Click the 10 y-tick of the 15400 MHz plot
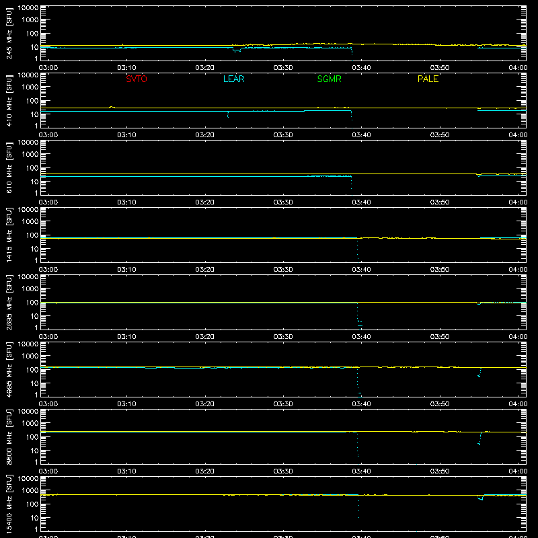538x538 pixels. pos(34,518)
